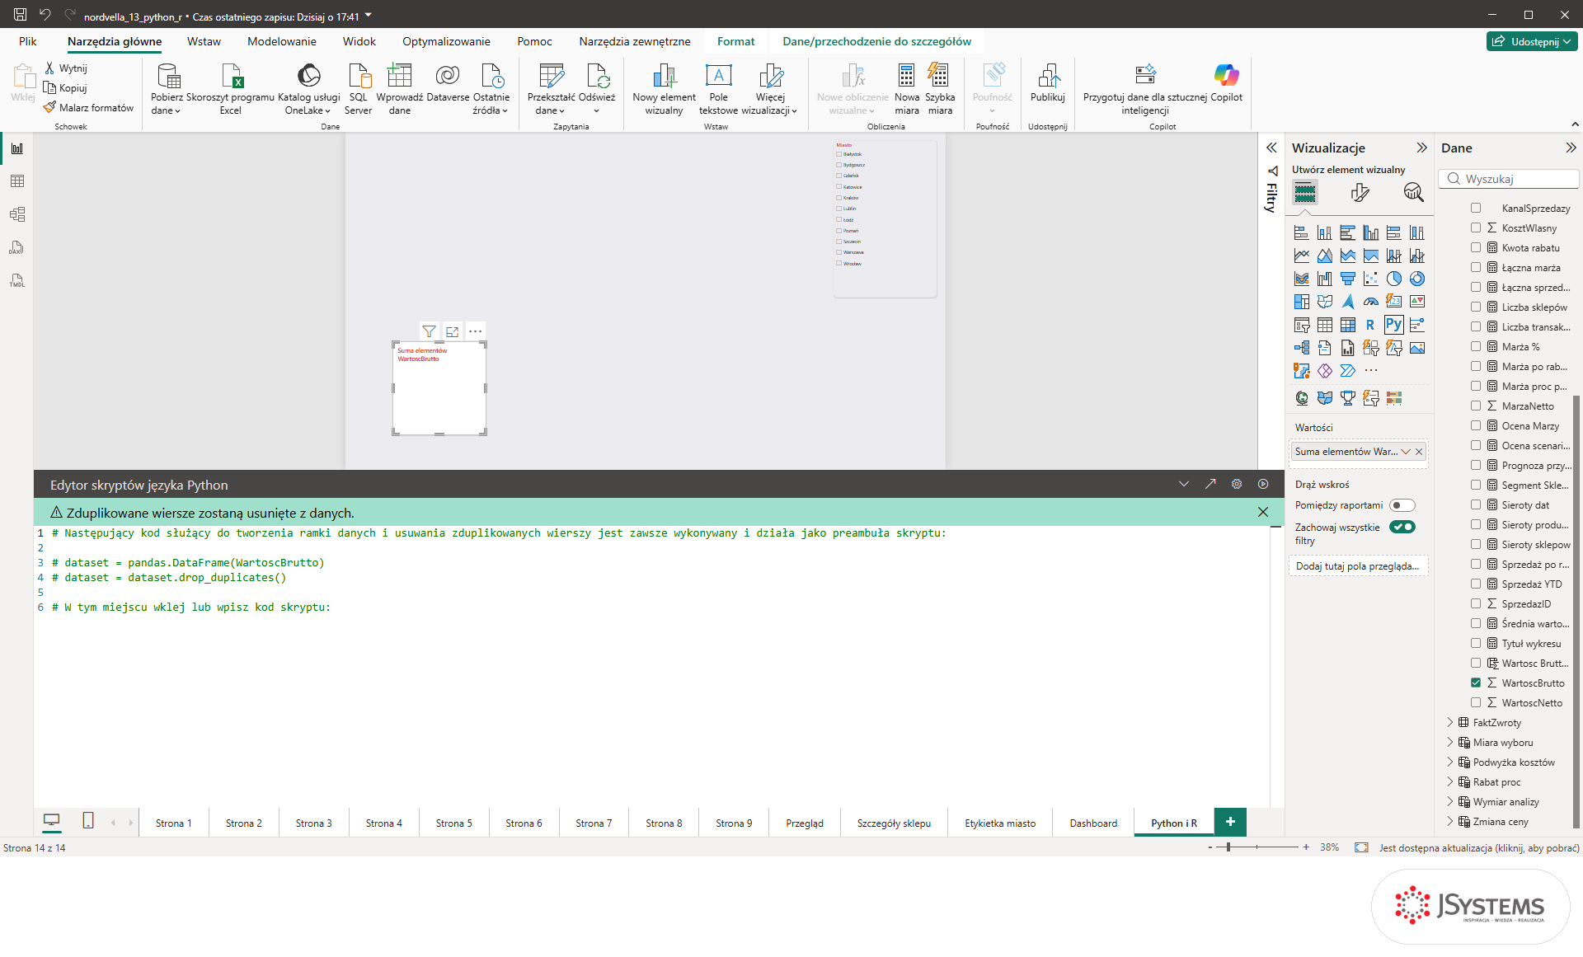Click the filter icon above the visual
The width and height of the screenshot is (1583, 957).
429,331
